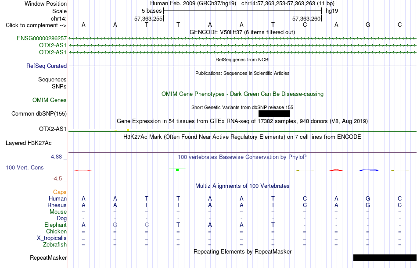The height and width of the screenshot is (268, 417).
Task: Click the '5 bases' scale bar label
Action: [151, 11]
